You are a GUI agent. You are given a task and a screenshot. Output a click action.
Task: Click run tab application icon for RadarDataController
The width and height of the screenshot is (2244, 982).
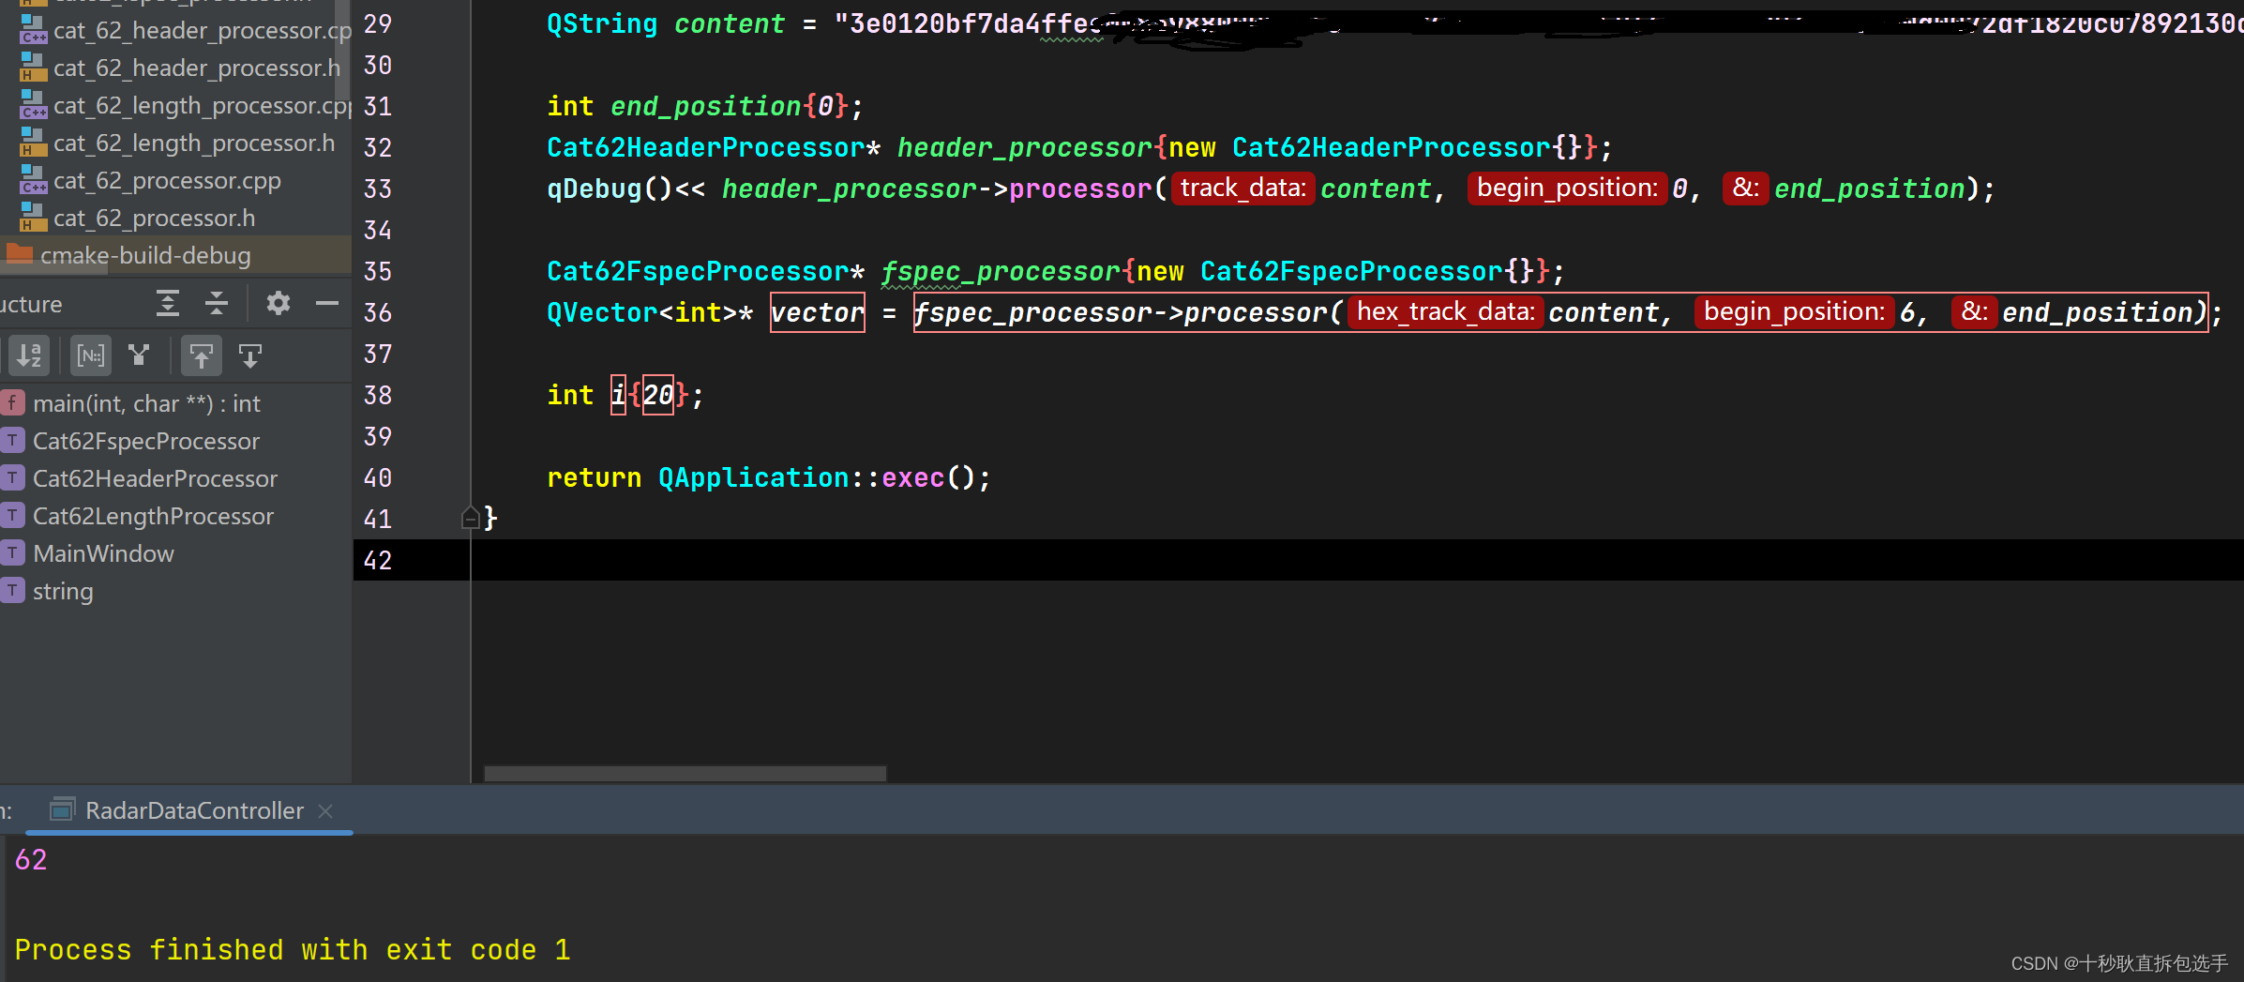tap(63, 808)
